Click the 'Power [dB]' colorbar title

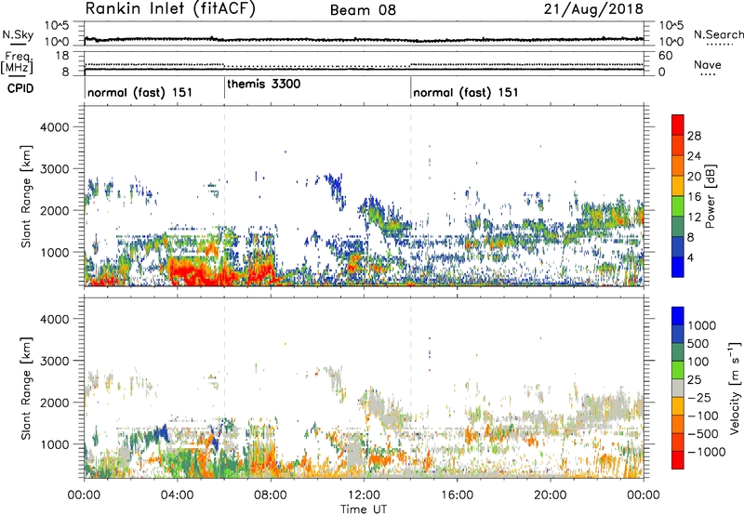[711, 196]
